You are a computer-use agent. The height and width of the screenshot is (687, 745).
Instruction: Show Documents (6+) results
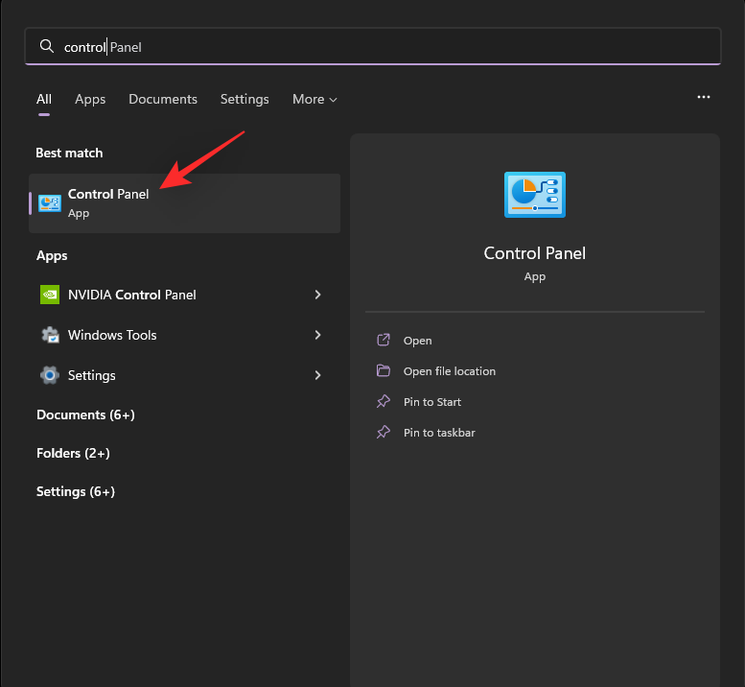click(85, 415)
